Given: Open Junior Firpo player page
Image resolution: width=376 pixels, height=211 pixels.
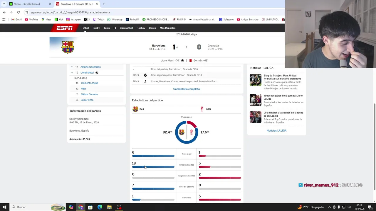Looking at the screenshot, I should [87, 100].
